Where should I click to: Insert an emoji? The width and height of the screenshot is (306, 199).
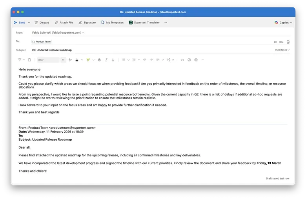tap(196, 60)
